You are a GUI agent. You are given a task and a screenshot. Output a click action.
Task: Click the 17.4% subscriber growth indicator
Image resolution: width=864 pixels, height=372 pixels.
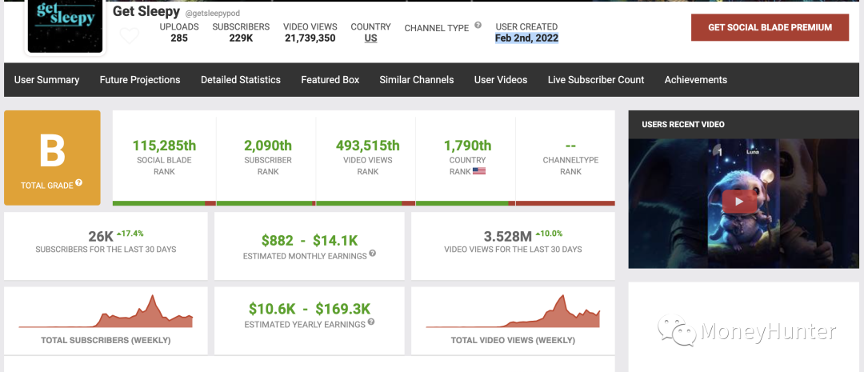pyautogui.click(x=130, y=233)
